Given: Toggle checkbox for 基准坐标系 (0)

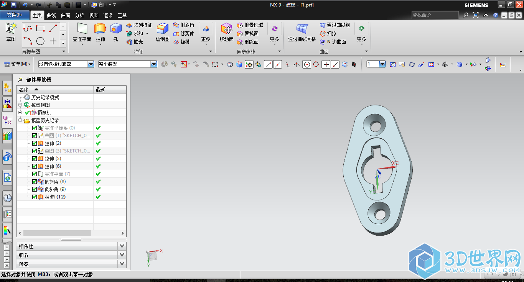Looking at the screenshot, I should [35, 128].
